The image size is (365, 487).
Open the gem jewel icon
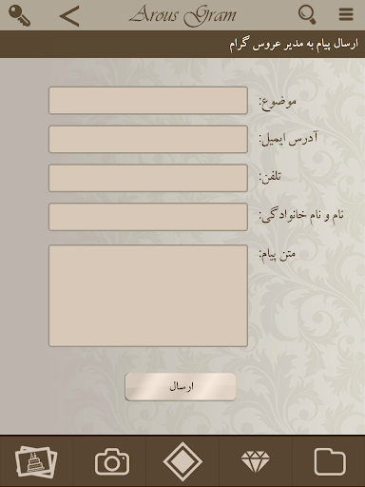[x=256, y=461]
